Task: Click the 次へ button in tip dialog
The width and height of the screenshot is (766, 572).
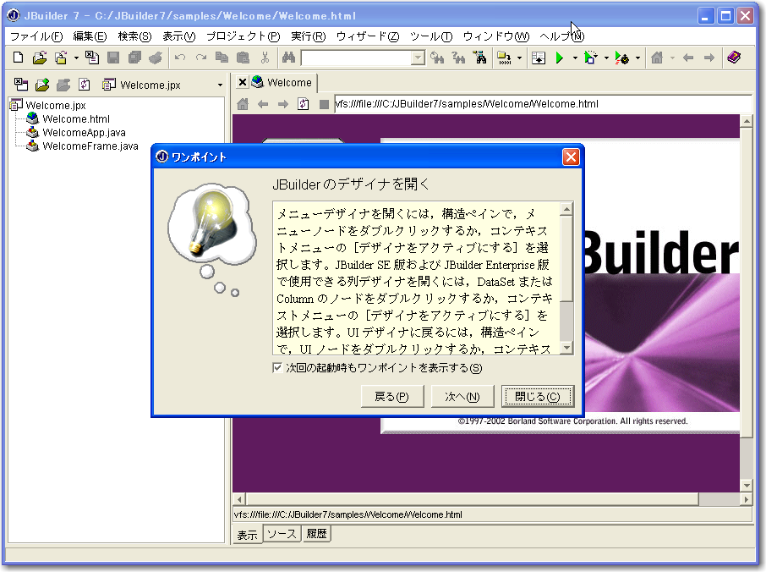Action: coord(462,396)
